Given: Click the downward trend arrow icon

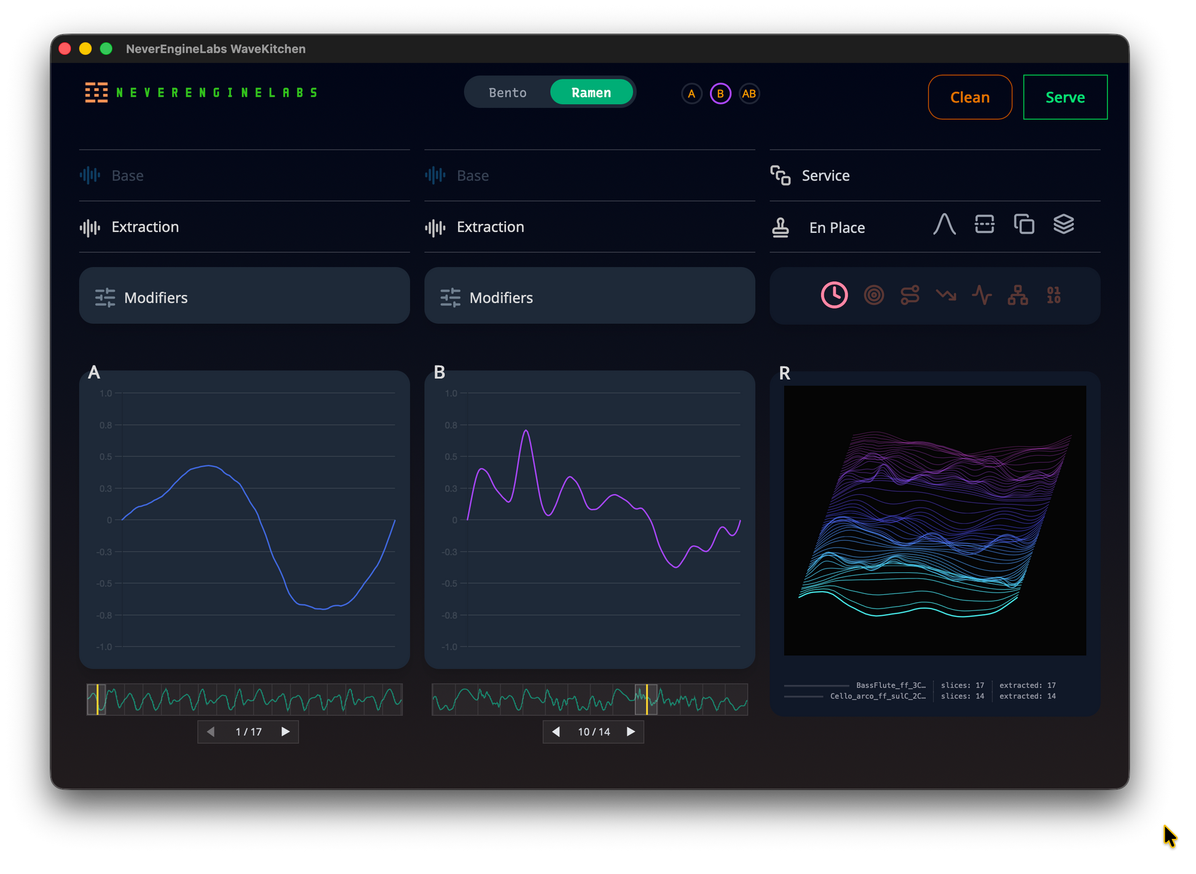Looking at the screenshot, I should pos(946,296).
